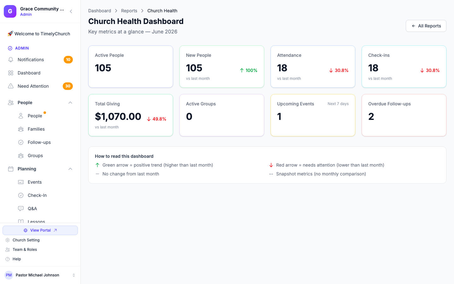
Task: Click the Groups icon in sidebar
Action: 21,156
